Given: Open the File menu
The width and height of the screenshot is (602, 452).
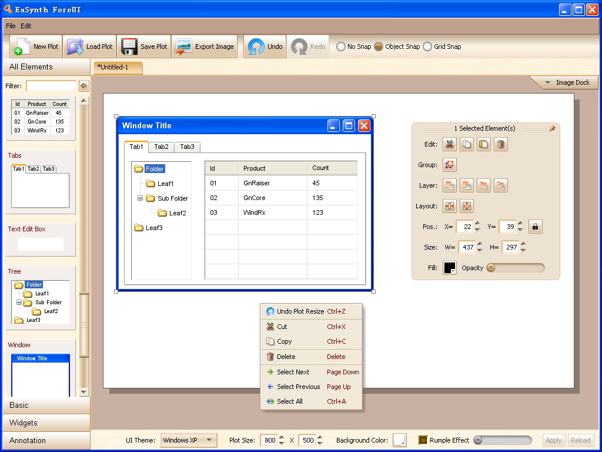Looking at the screenshot, I should coord(11,26).
